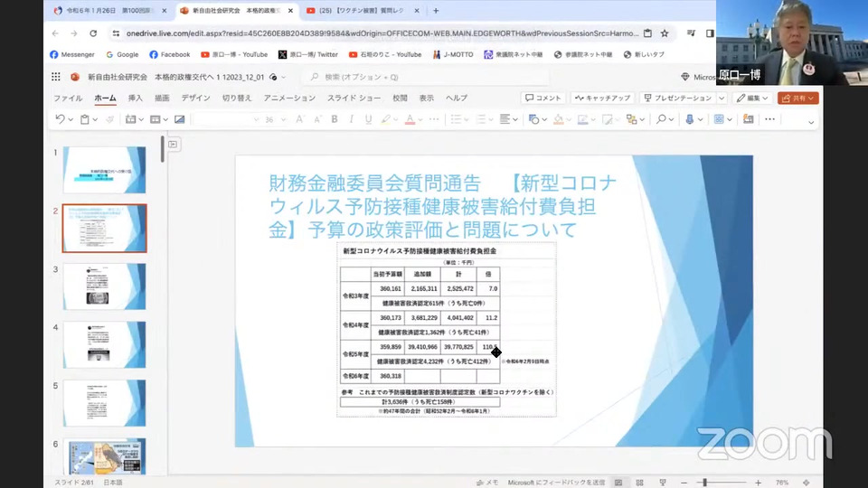868x488 pixels.
Task: Click the orange 共有 share button
Action: point(797,98)
